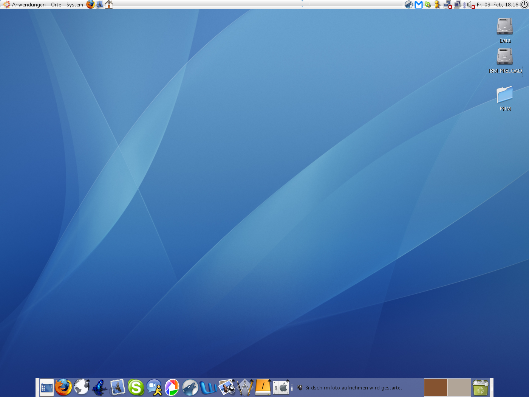The height and width of the screenshot is (397, 529).
Task: Expand the System menu
Action: [x=74, y=5]
